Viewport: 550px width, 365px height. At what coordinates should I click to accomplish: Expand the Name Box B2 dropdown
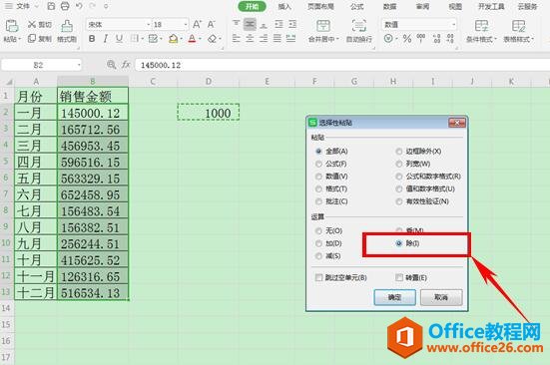coord(79,65)
